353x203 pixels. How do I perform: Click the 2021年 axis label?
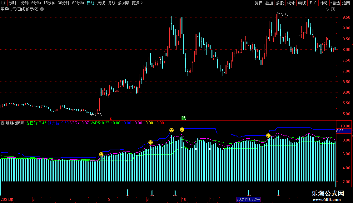7,200
